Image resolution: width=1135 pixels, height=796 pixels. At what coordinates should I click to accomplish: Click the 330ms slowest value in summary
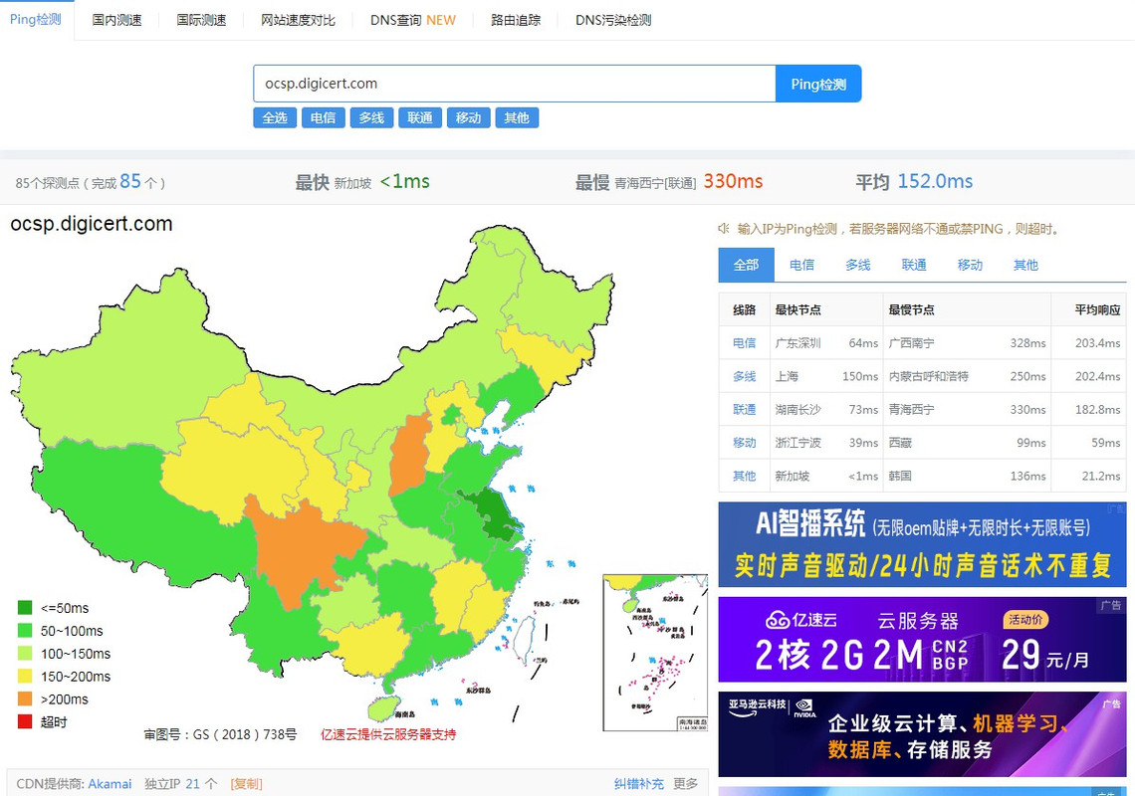[x=733, y=181]
